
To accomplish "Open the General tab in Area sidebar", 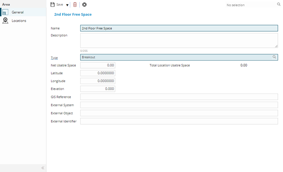I will pos(23,12).
